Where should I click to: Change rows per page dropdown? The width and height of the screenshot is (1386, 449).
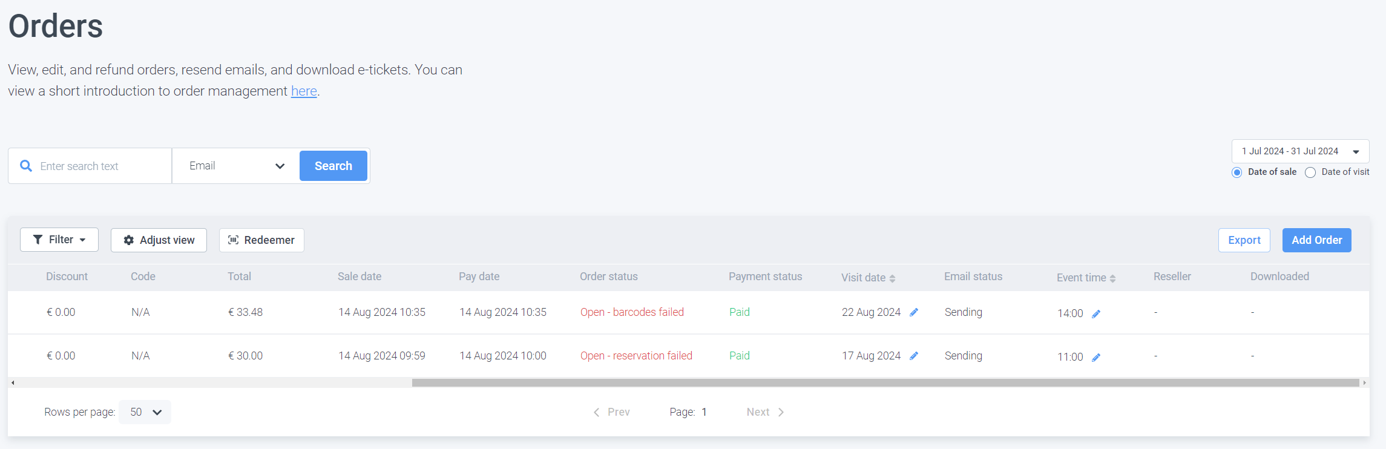click(x=145, y=412)
